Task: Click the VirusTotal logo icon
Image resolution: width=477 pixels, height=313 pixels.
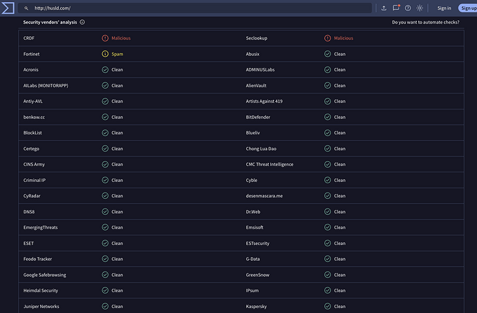Action: pyautogui.click(x=9, y=8)
